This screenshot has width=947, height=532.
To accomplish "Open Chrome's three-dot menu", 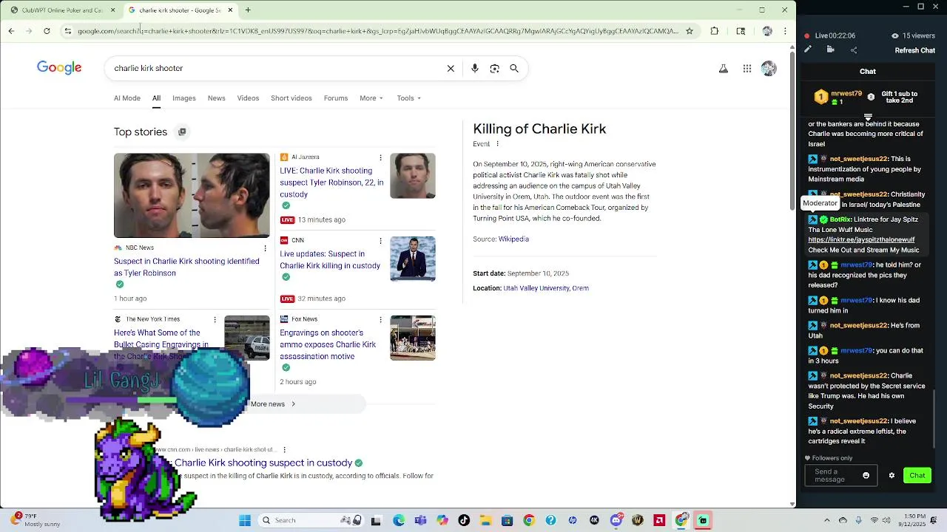I will click(785, 31).
